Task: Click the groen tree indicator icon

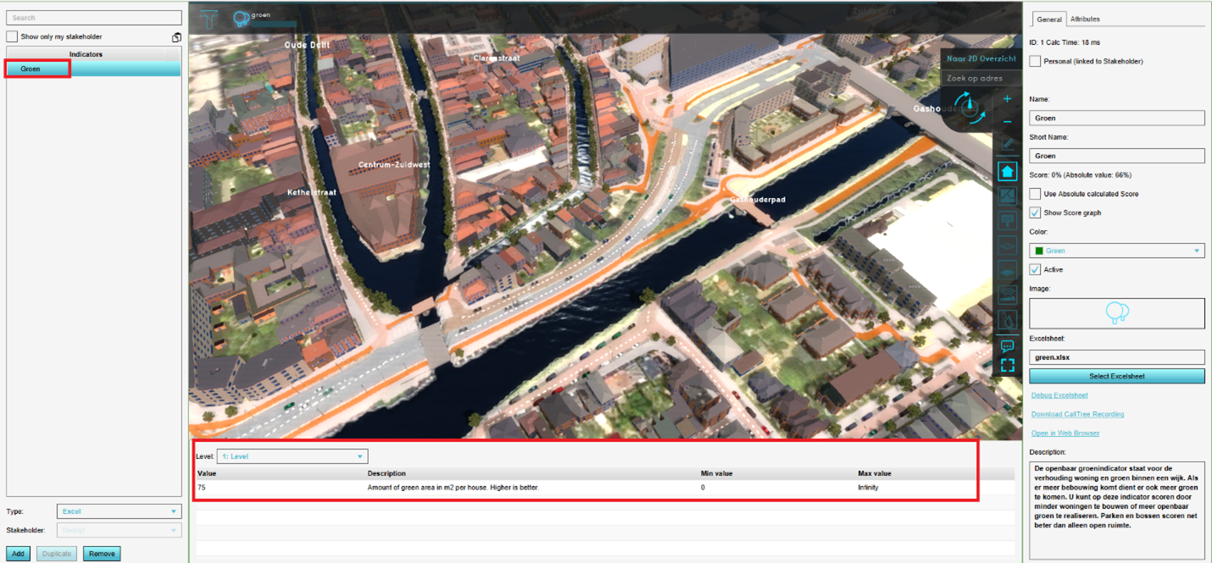Action: 242,18
